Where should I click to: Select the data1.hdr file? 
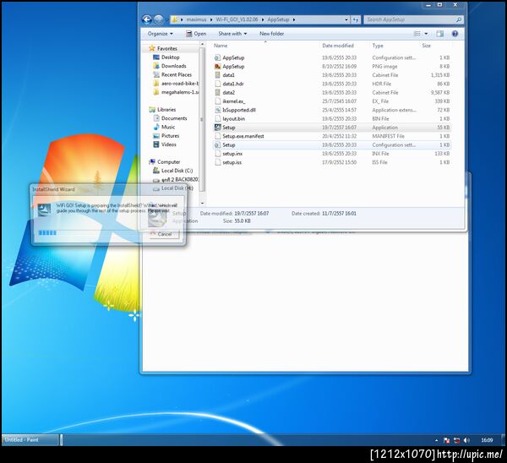pos(233,84)
